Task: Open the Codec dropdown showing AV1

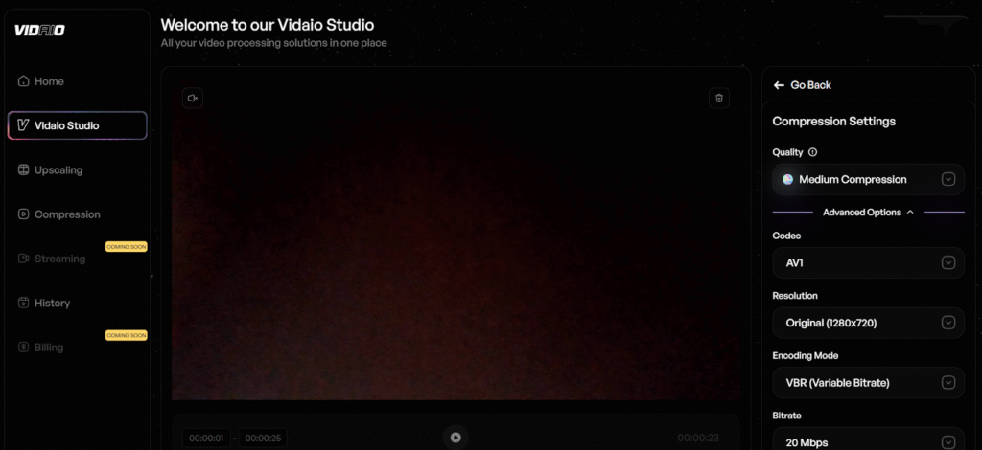Action: pyautogui.click(x=868, y=262)
